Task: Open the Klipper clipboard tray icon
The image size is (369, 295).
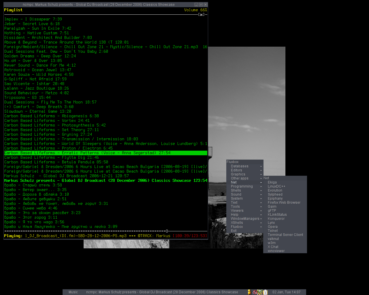Action: click(265, 292)
